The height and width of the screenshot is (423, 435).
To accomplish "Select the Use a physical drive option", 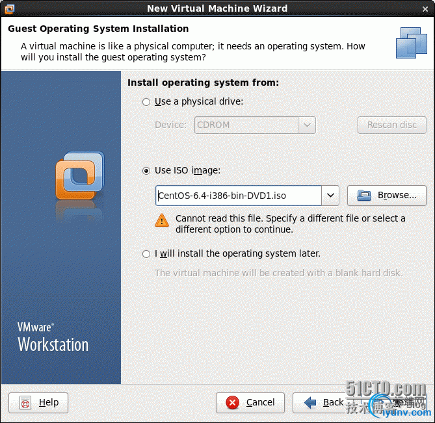I will (x=146, y=102).
